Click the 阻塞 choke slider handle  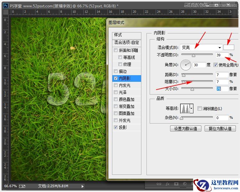pos(184,82)
